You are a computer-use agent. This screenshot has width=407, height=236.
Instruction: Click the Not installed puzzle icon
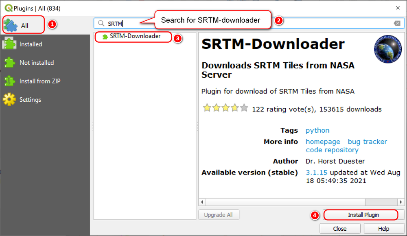[10, 63]
